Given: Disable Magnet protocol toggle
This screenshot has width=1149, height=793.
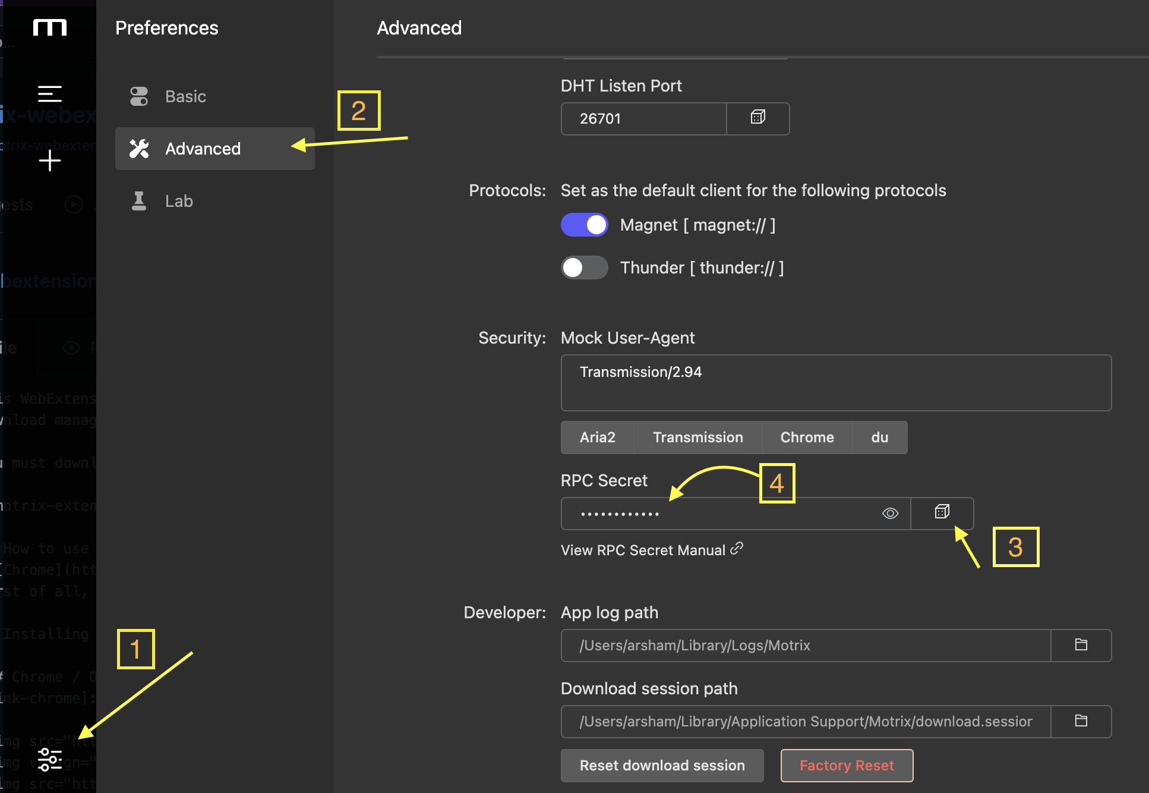Looking at the screenshot, I should pyautogui.click(x=584, y=225).
